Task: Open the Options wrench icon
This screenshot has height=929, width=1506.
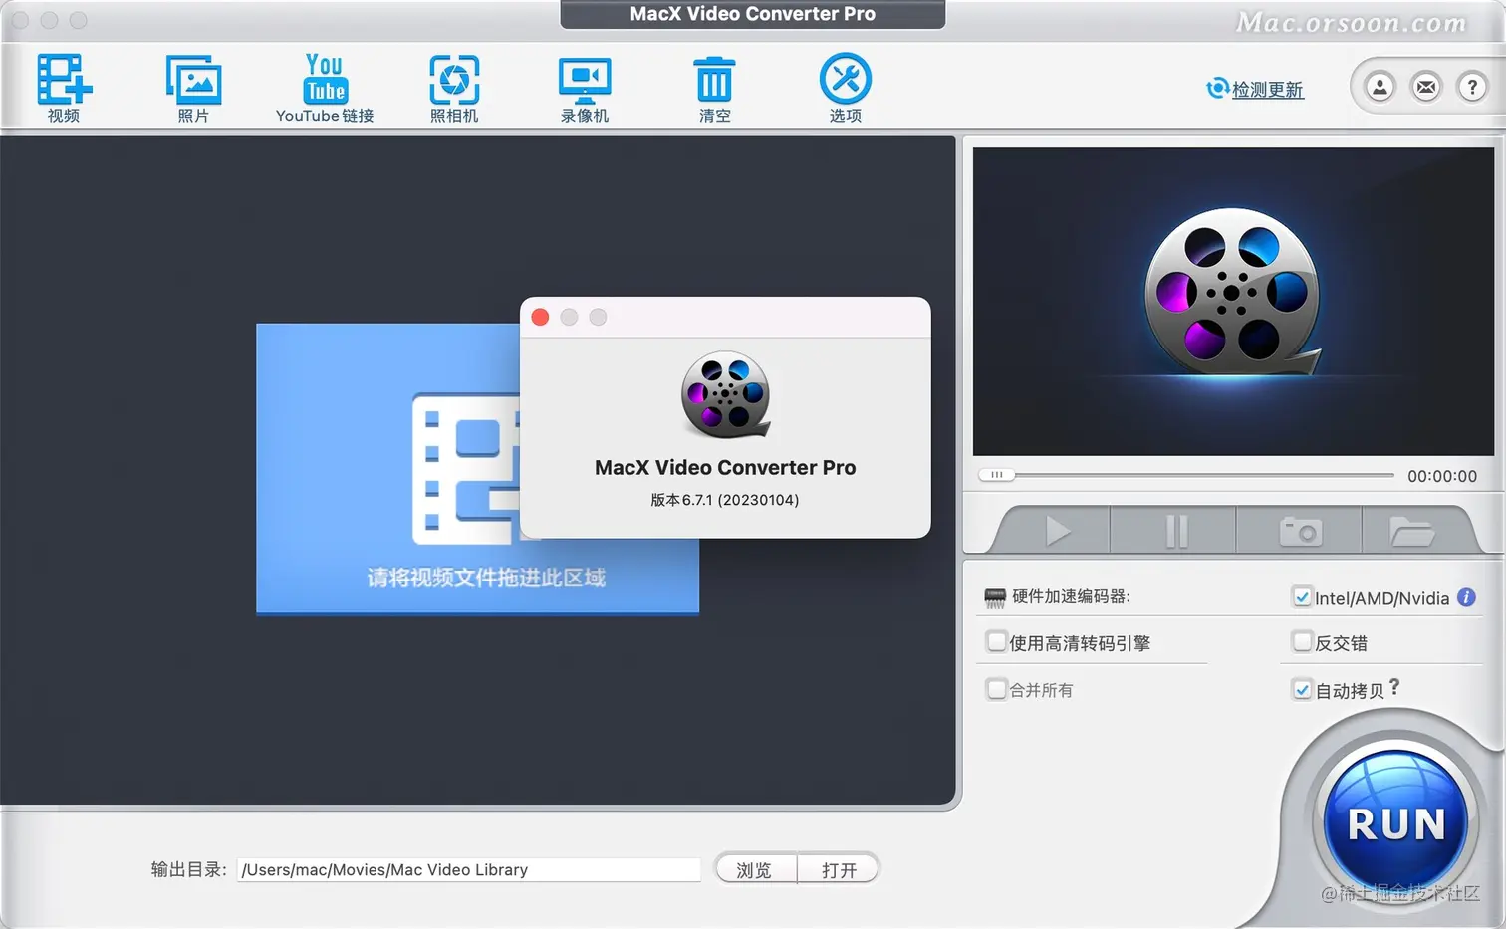Action: [845, 79]
